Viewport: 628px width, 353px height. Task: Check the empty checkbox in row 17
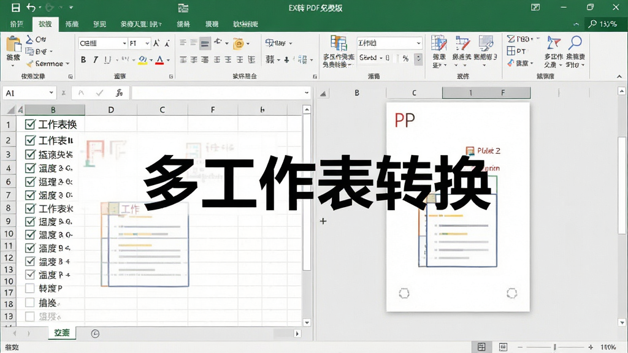coord(29,288)
